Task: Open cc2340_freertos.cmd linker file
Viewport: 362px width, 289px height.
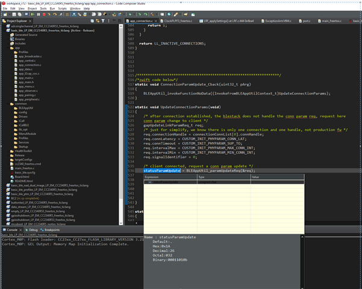Action: point(28,163)
